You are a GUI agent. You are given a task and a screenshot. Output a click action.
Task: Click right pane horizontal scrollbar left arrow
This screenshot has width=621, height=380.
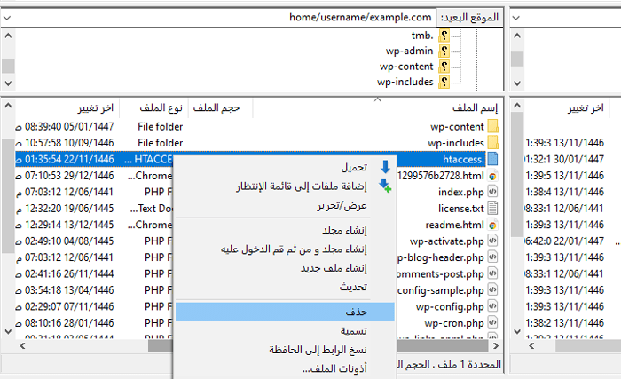click(531, 346)
